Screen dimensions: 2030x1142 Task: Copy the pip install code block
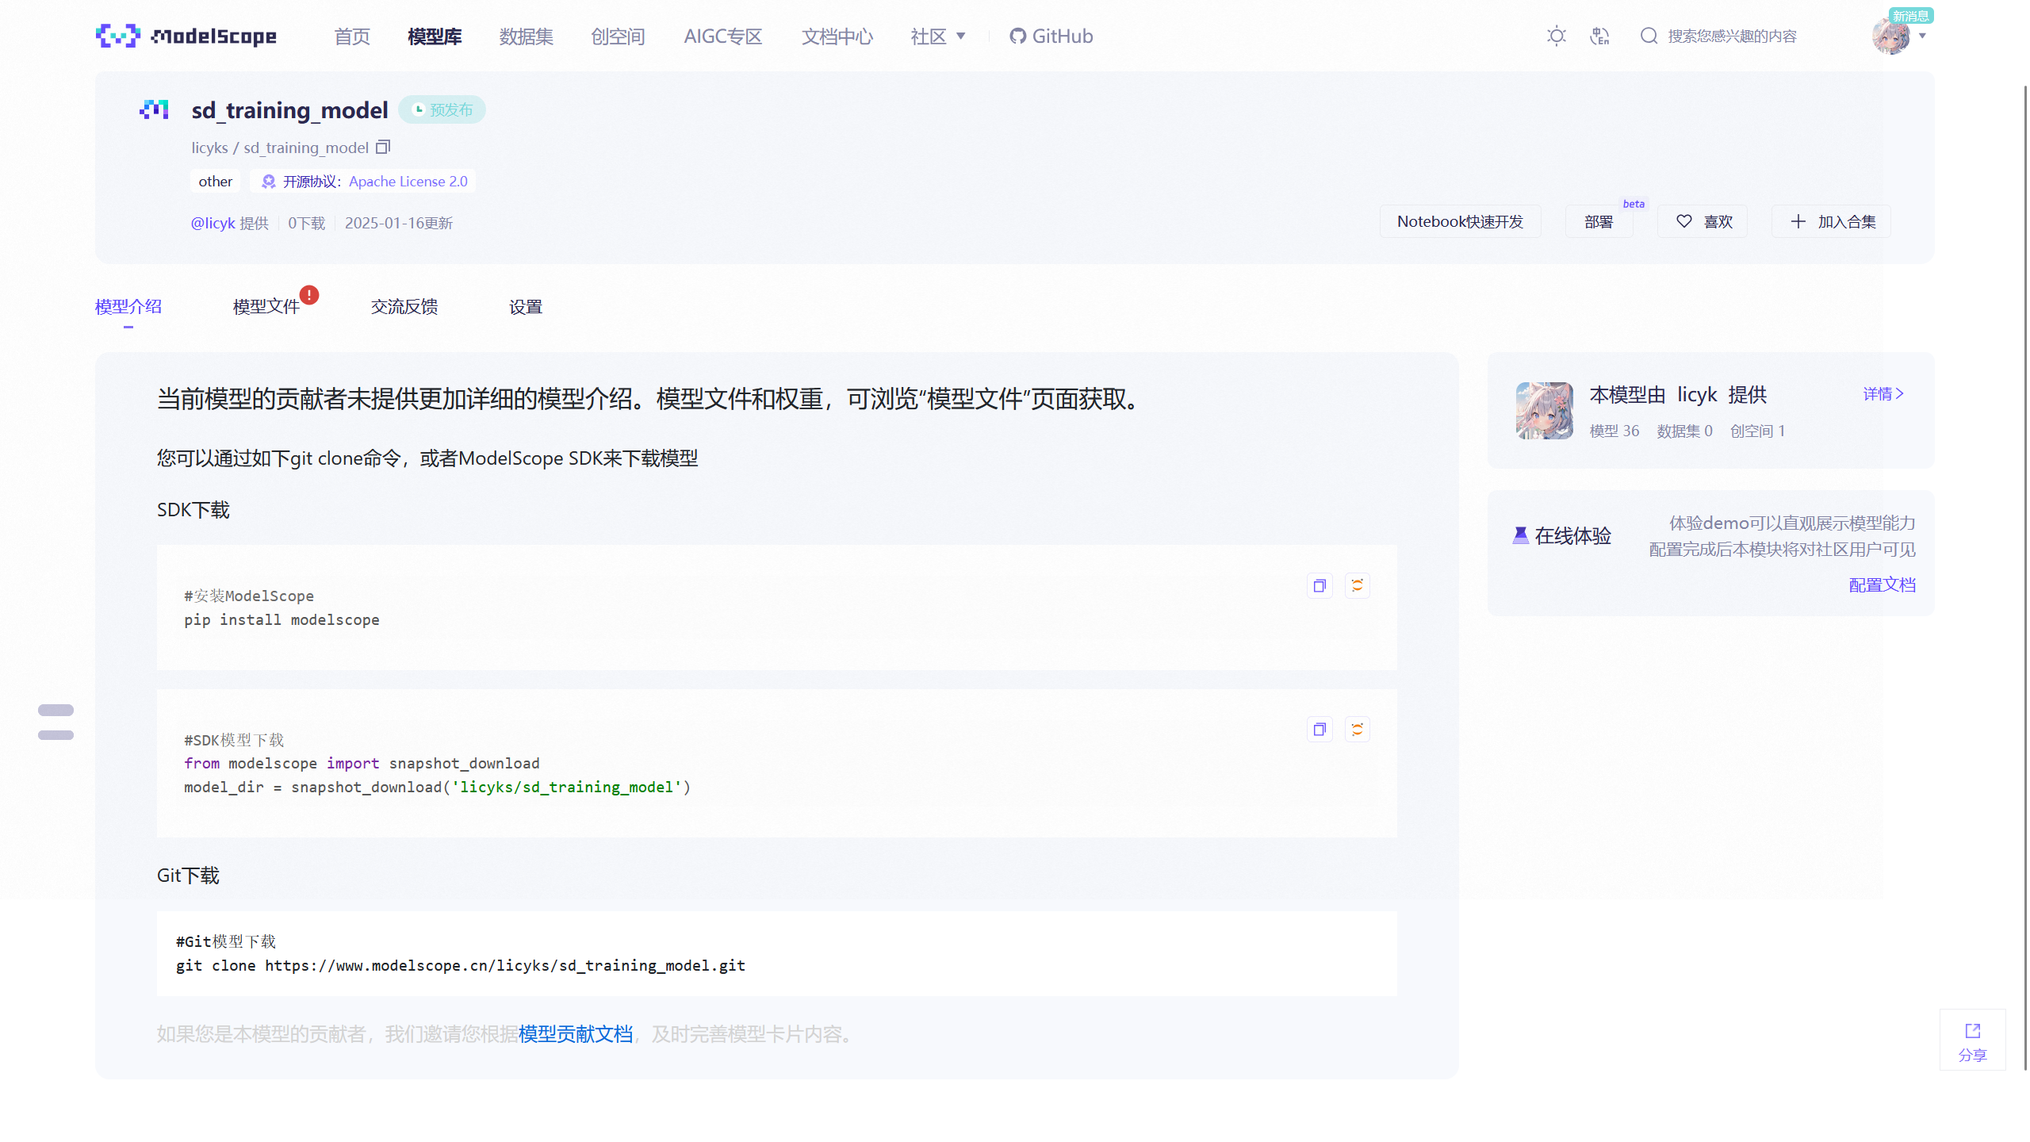[x=1319, y=585]
